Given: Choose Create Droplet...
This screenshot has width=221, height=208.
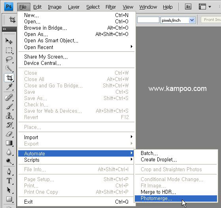Looking at the screenshot, I should 176,159.
